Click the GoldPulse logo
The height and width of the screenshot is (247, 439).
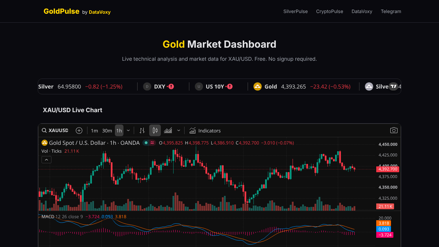[61, 11]
